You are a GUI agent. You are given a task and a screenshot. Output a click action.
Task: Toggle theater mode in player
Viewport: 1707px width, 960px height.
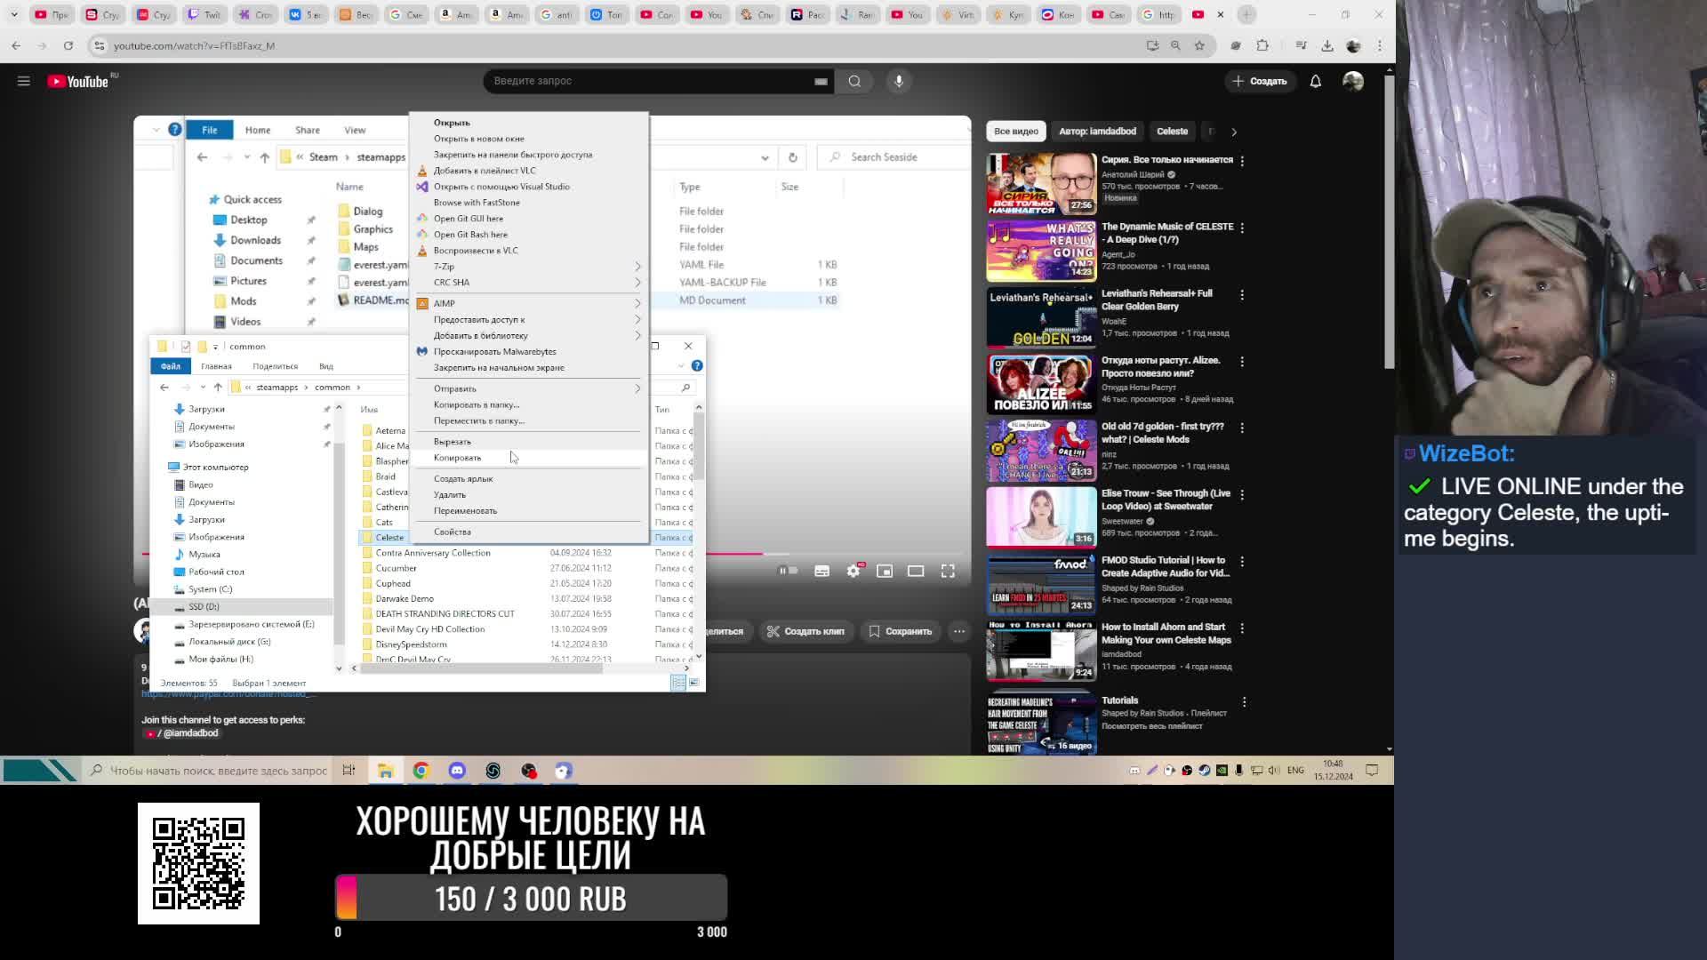pos(916,571)
